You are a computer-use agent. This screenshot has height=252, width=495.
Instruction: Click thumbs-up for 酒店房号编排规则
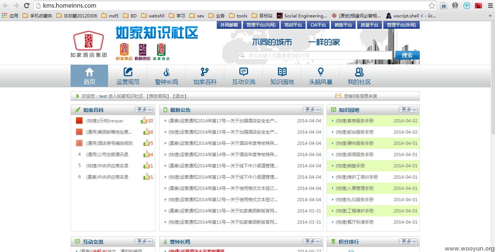pyautogui.click(x=147, y=143)
